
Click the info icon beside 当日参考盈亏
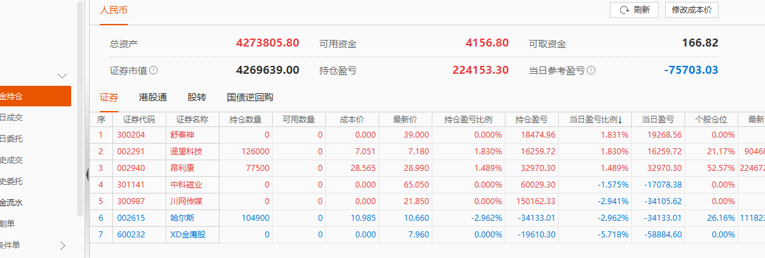[x=591, y=70]
